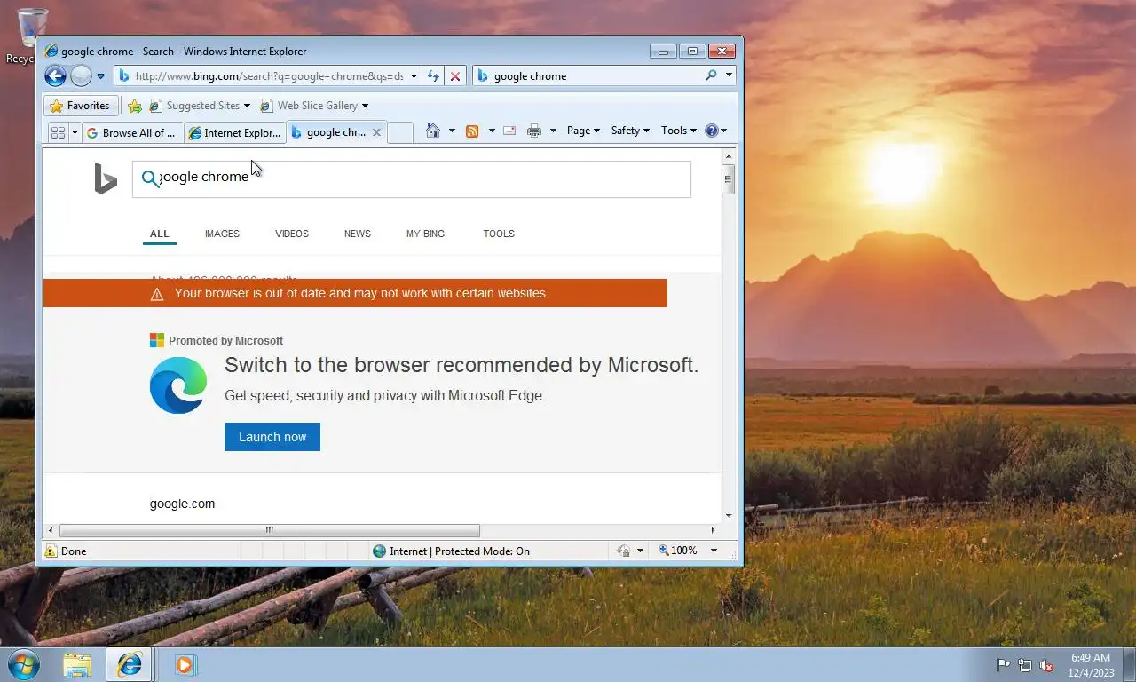The width and height of the screenshot is (1136, 682).
Task: Switch to the Browse All of tab
Action: (133, 132)
